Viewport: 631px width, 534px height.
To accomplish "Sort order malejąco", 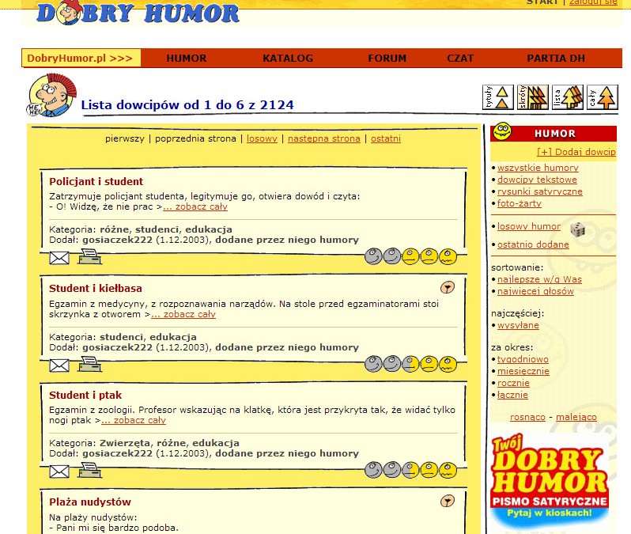I will click(x=576, y=417).
